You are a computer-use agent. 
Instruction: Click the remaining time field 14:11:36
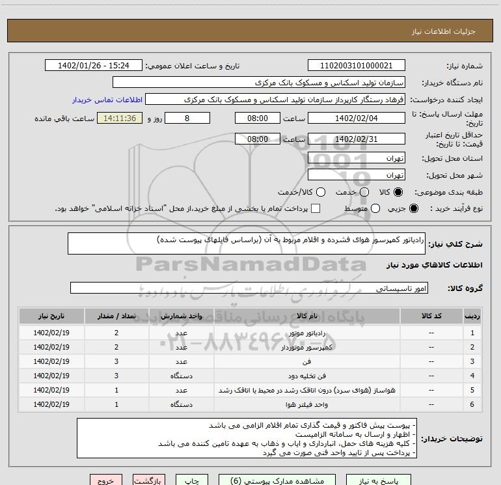tap(120, 118)
